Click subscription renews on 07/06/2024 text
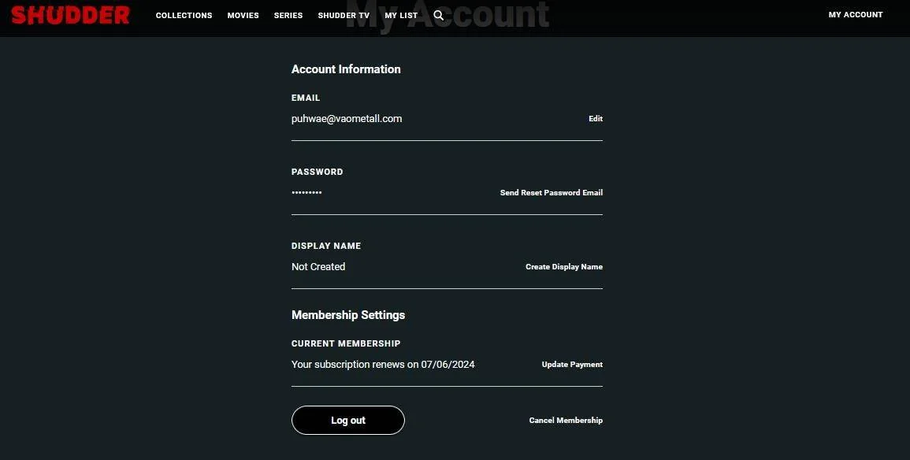The height and width of the screenshot is (460, 910). tap(383, 364)
